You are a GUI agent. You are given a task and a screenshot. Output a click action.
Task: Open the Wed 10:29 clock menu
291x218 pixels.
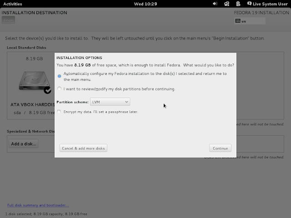pyautogui.click(x=145, y=4)
